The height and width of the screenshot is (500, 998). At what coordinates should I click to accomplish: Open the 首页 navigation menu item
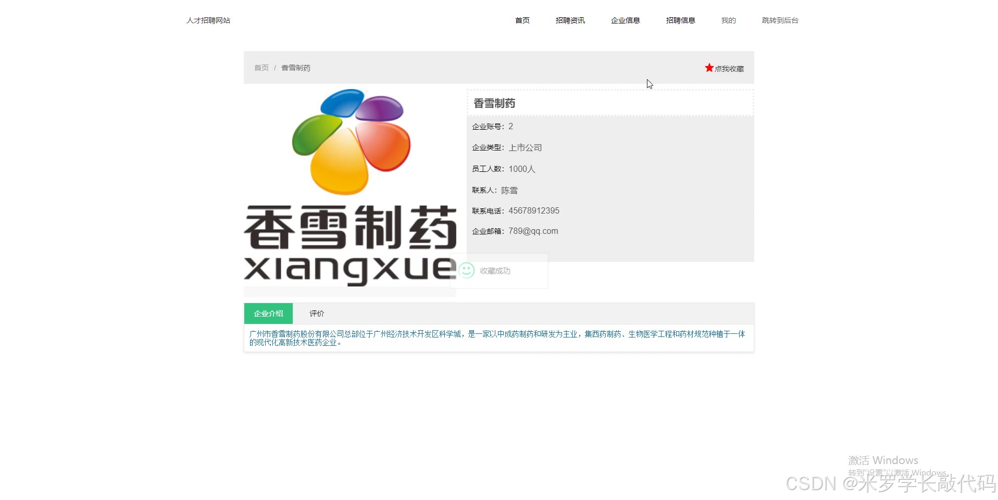coord(521,20)
